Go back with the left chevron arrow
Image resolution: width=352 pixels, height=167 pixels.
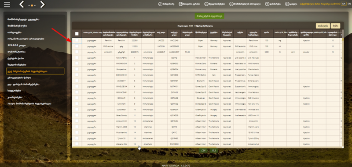22,4
